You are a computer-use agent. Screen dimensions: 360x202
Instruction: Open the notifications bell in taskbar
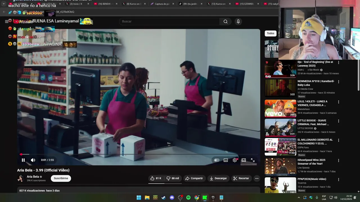355,198
